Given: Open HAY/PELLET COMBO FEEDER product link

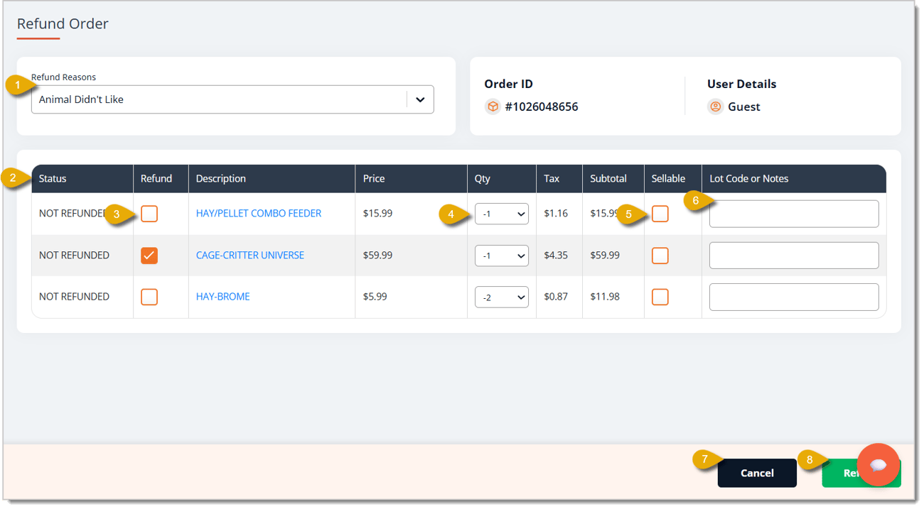Looking at the screenshot, I should (x=259, y=213).
